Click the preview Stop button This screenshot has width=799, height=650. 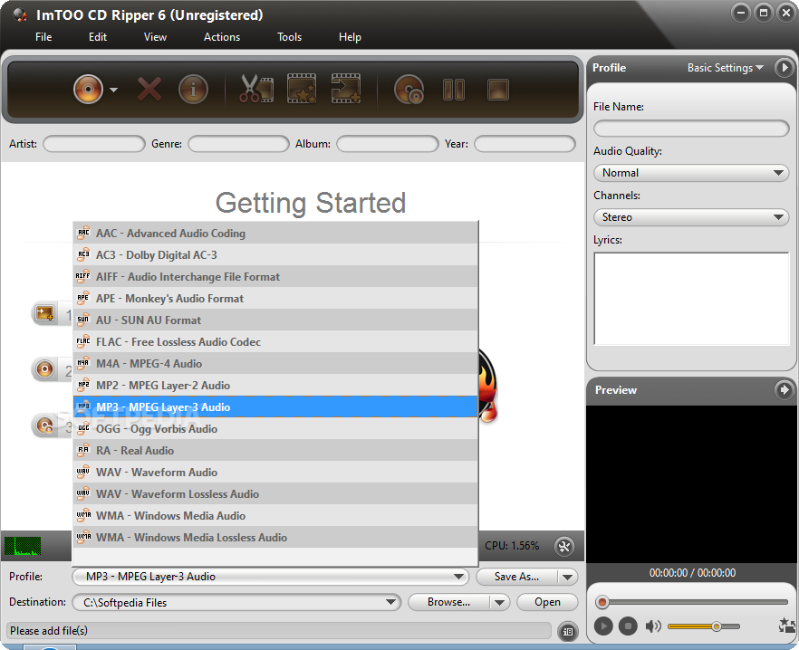[628, 626]
